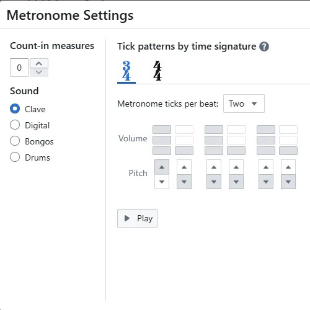
Task: Click the count-in measures number field
Action: (x=19, y=68)
